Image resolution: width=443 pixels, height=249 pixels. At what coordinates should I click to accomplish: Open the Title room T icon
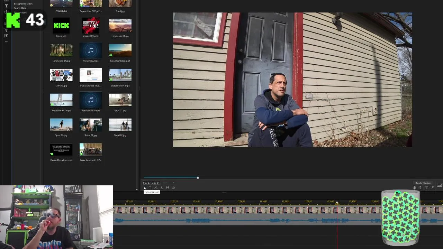click(x=6, y=6)
